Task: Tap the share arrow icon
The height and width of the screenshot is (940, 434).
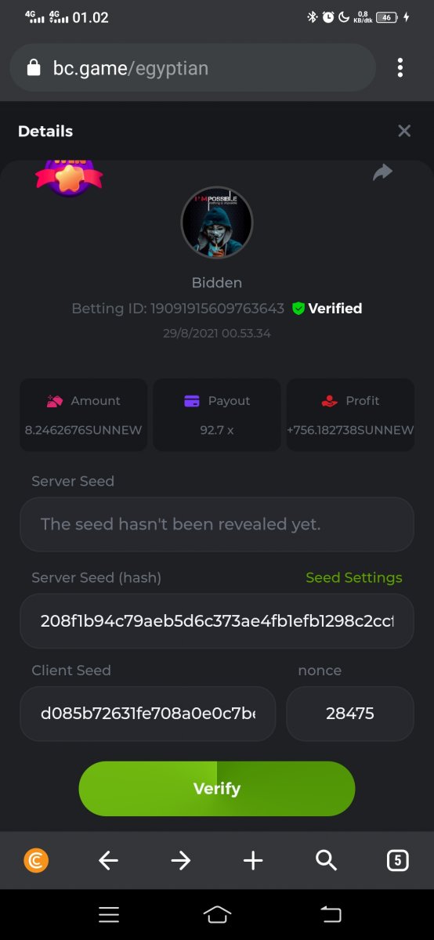Action: point(382,172)
